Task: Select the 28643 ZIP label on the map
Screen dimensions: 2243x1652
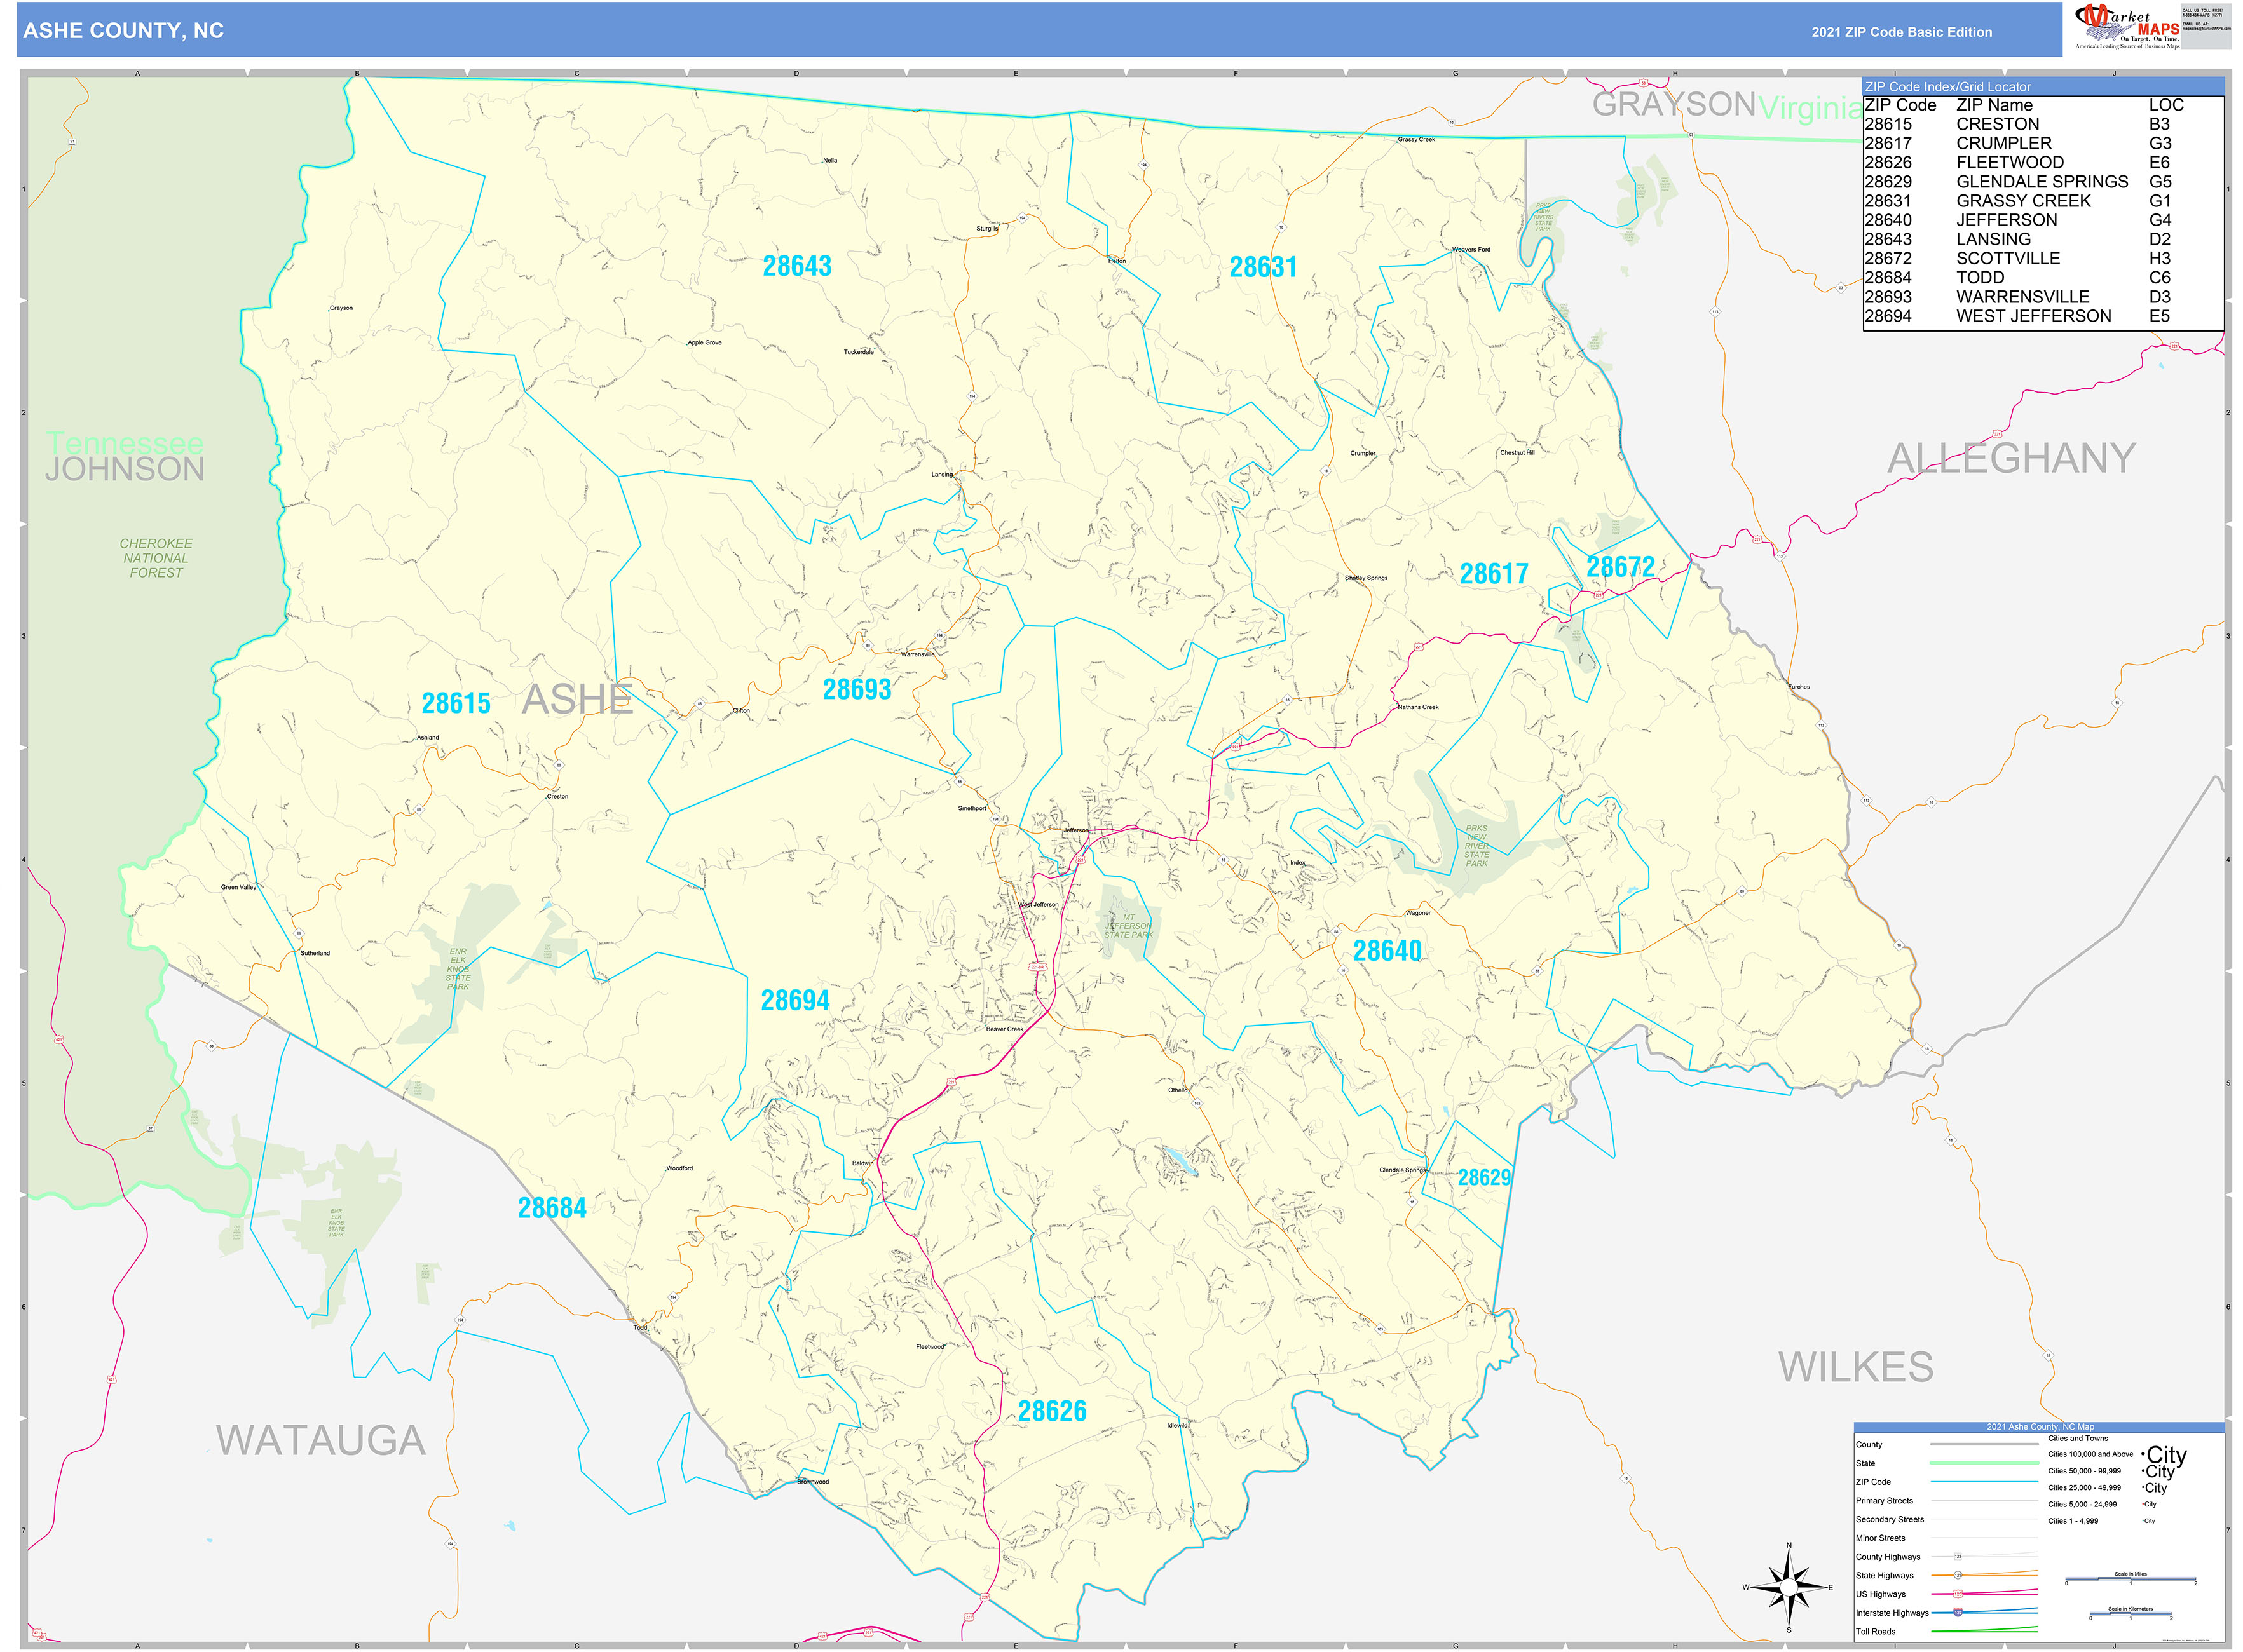Action: point(798,267)
